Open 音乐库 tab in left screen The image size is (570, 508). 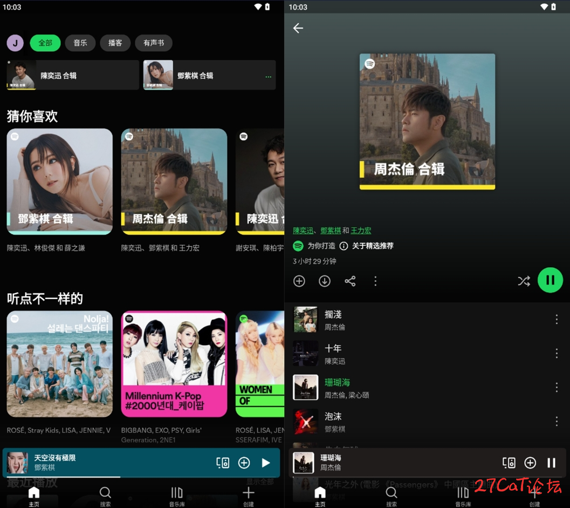177,497
